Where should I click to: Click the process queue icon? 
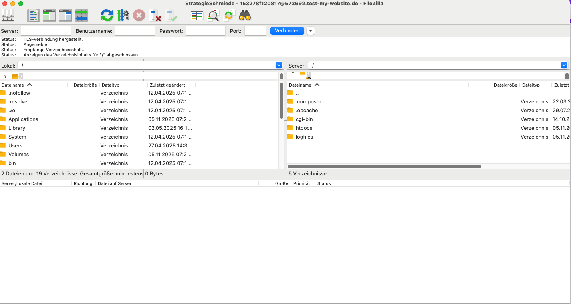pos(123,16)
